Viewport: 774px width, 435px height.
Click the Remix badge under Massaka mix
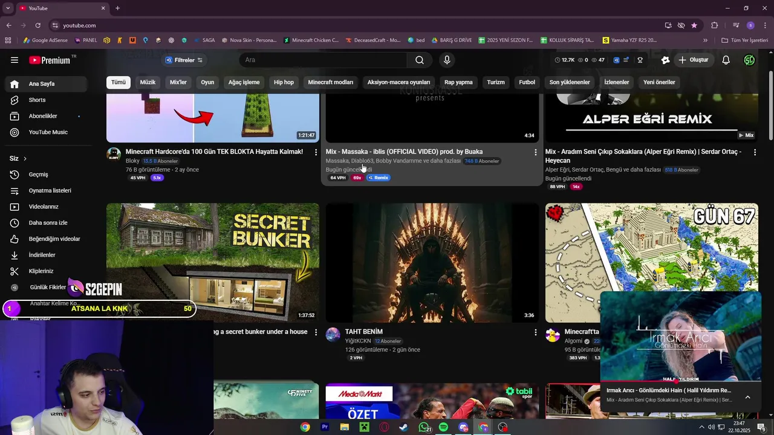pos(379,178)
